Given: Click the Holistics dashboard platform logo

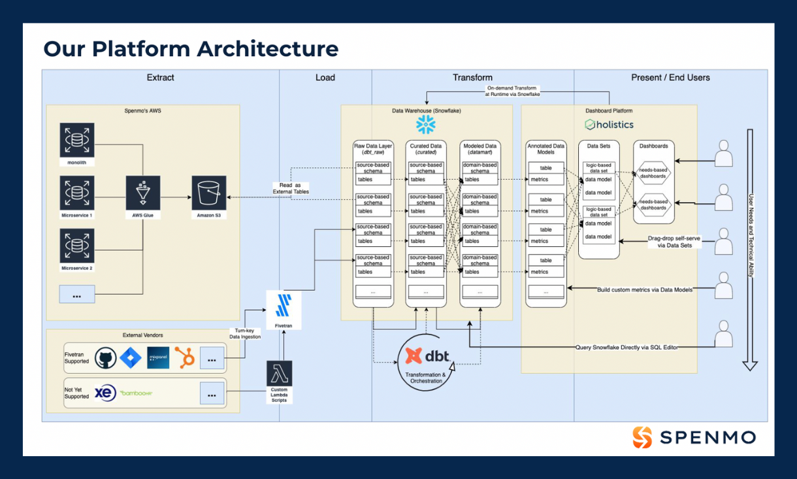Looking at the screenshot, I should tap(609, 124).
